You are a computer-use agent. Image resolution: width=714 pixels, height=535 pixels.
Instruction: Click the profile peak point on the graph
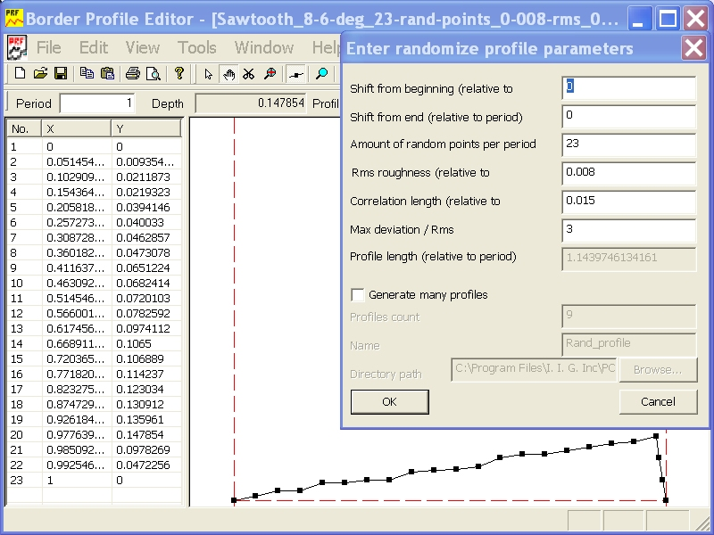(x=656, y=436)
